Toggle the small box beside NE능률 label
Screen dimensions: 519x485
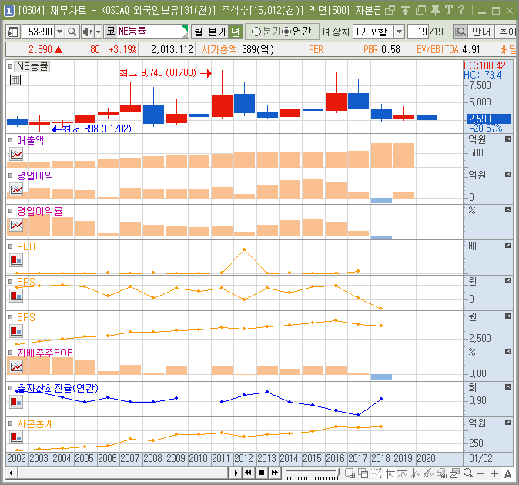[11, 66]
